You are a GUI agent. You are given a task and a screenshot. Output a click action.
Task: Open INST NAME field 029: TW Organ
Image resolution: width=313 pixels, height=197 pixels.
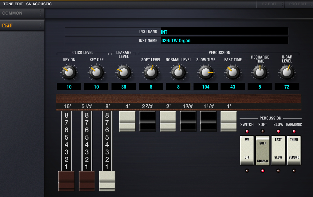[x=224, y=40]
